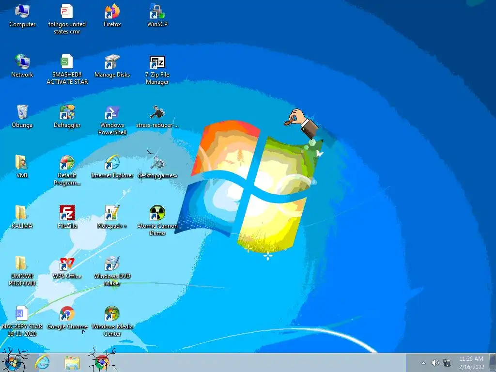Select the Atomic Cannon Demo shortcut
The image size is (496, 372).
click(x=157, y=220)
